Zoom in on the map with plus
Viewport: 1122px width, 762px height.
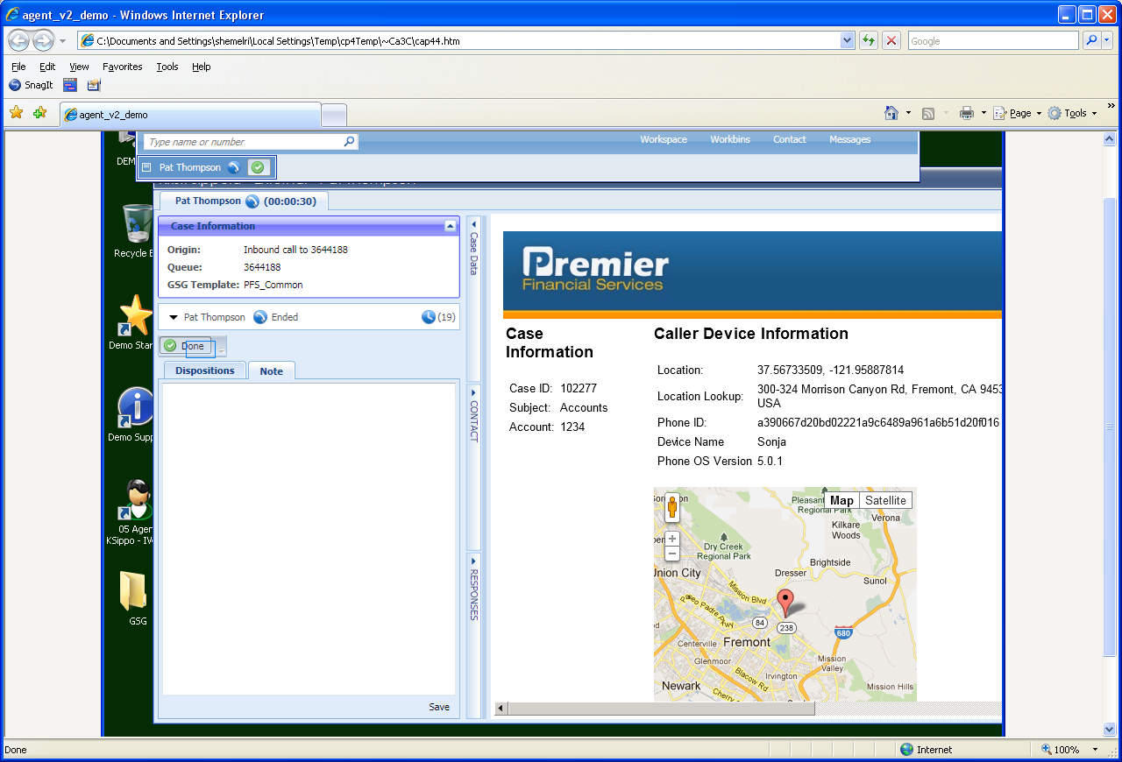[672, 539]
